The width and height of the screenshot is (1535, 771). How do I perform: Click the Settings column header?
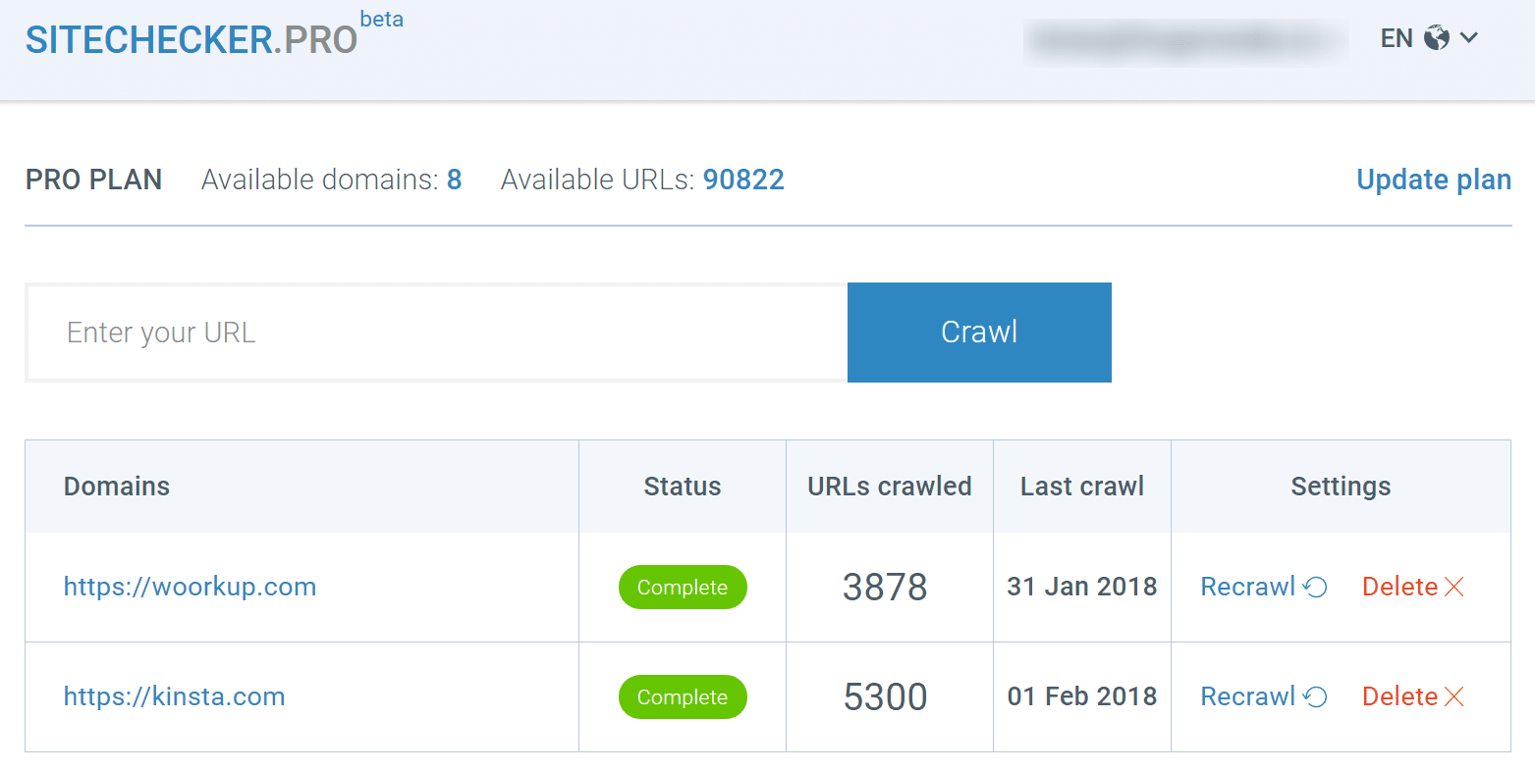coord(1341,487)
